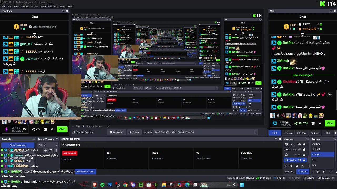Switch to the kick ca... dock tab
The image size is (337, 189).
[x=288, y=133]
